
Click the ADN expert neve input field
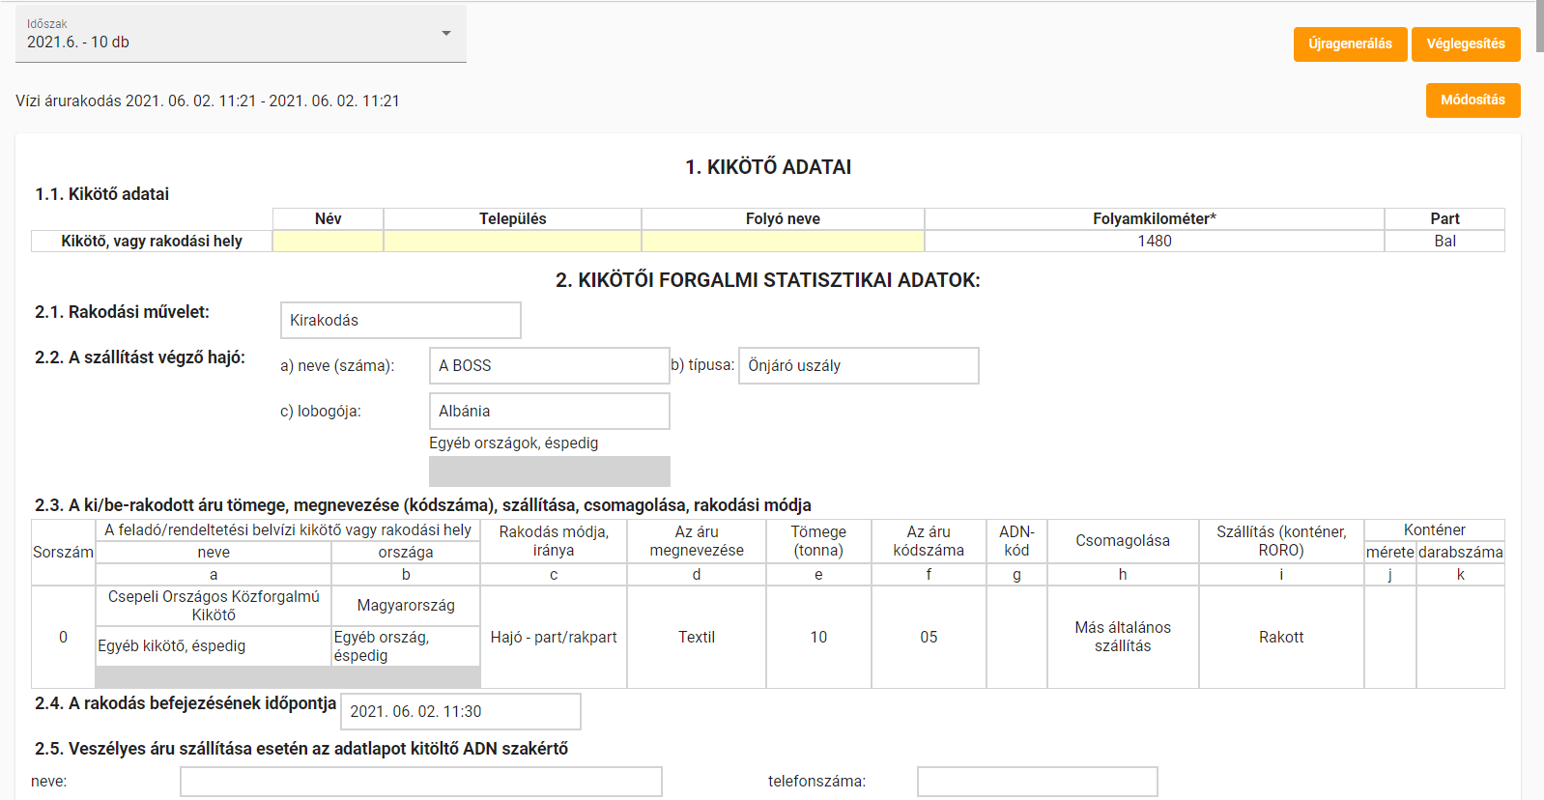420,782
